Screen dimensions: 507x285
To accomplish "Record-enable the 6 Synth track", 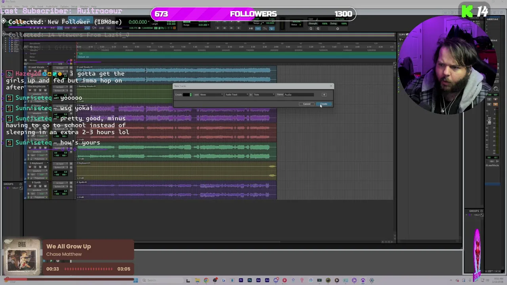I will click(30, 186).
